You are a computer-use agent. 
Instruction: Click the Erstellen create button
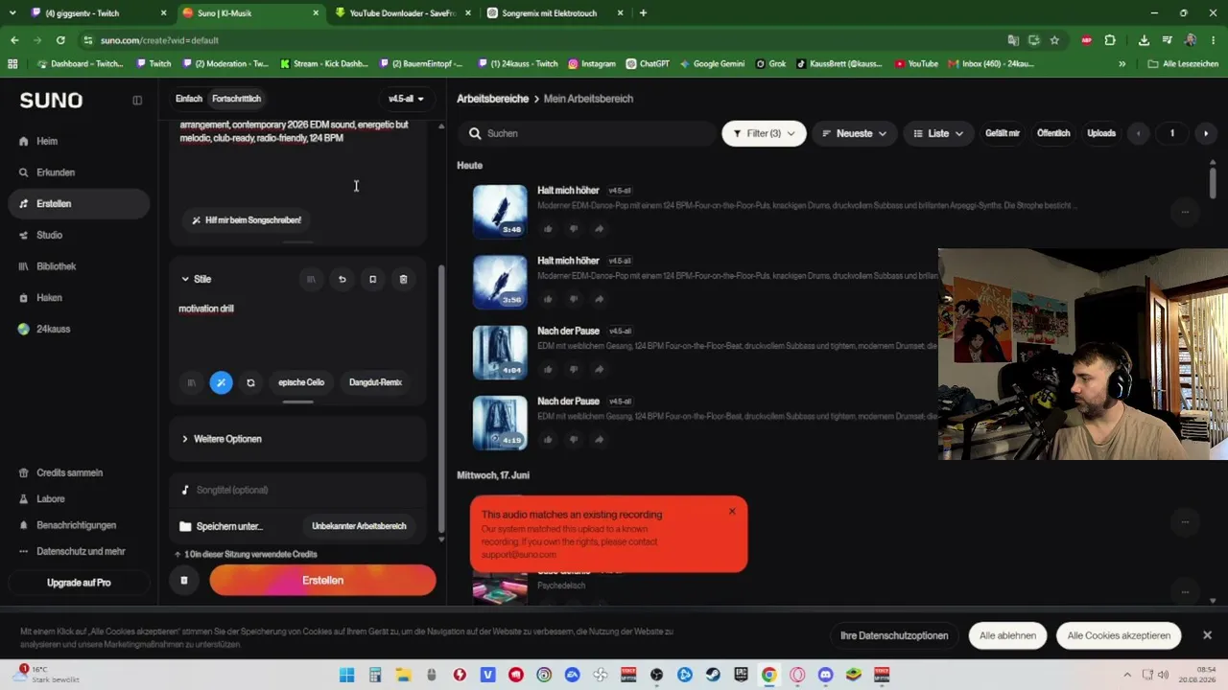[322, 580]
